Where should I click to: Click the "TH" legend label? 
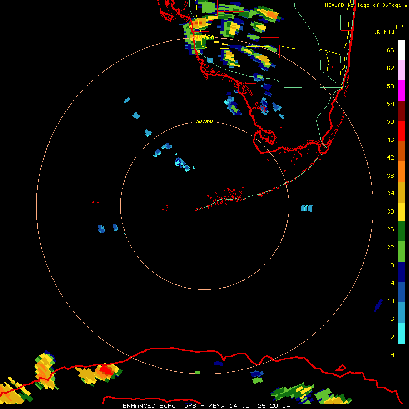390,354
